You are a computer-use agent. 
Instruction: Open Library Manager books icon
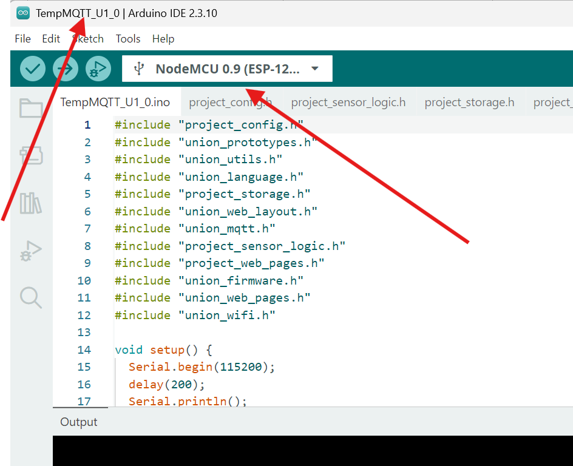[31, 203]
